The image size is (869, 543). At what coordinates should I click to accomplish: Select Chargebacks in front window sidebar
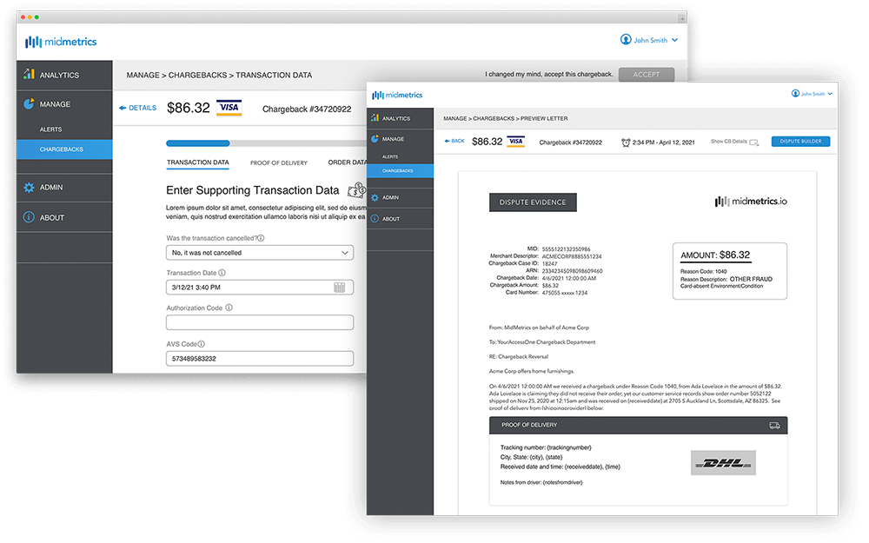(400, 170)
